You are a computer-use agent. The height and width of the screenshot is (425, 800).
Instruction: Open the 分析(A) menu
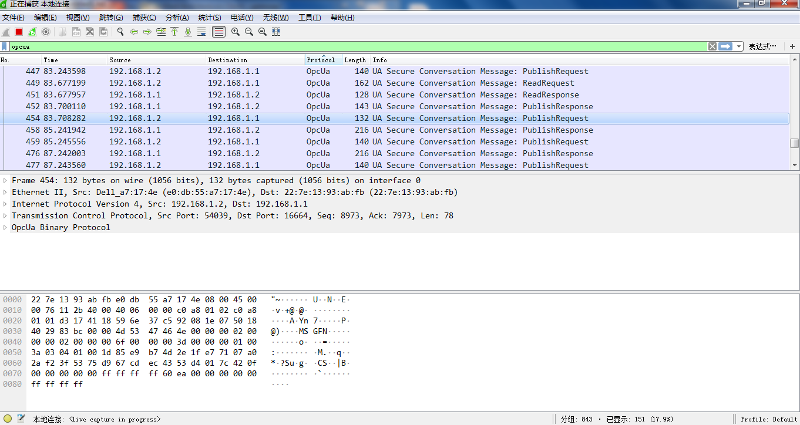click(177, 18)
